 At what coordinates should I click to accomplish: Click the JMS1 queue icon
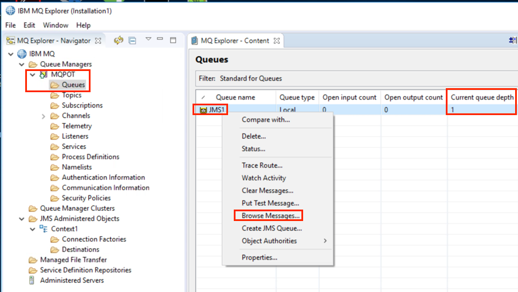click(x=203, y=110)
